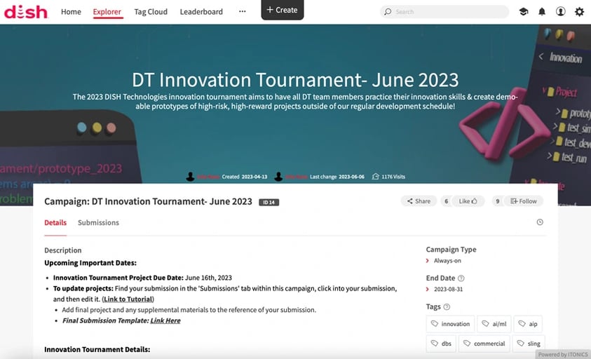Click the Powered by ITONICS label

(563, 355)
